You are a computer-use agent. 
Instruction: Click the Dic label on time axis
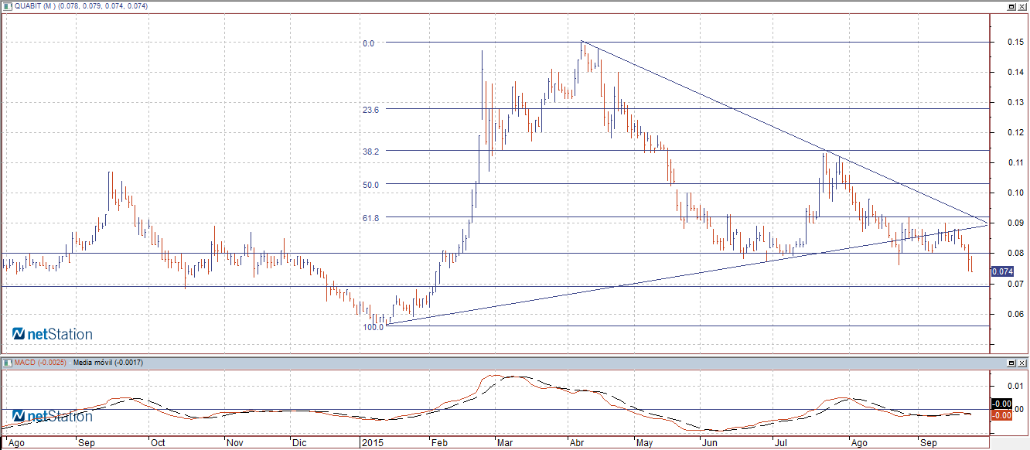300,444
